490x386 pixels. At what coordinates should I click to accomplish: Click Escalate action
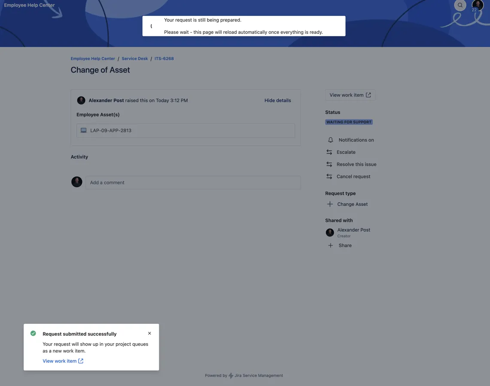point(341,152)
